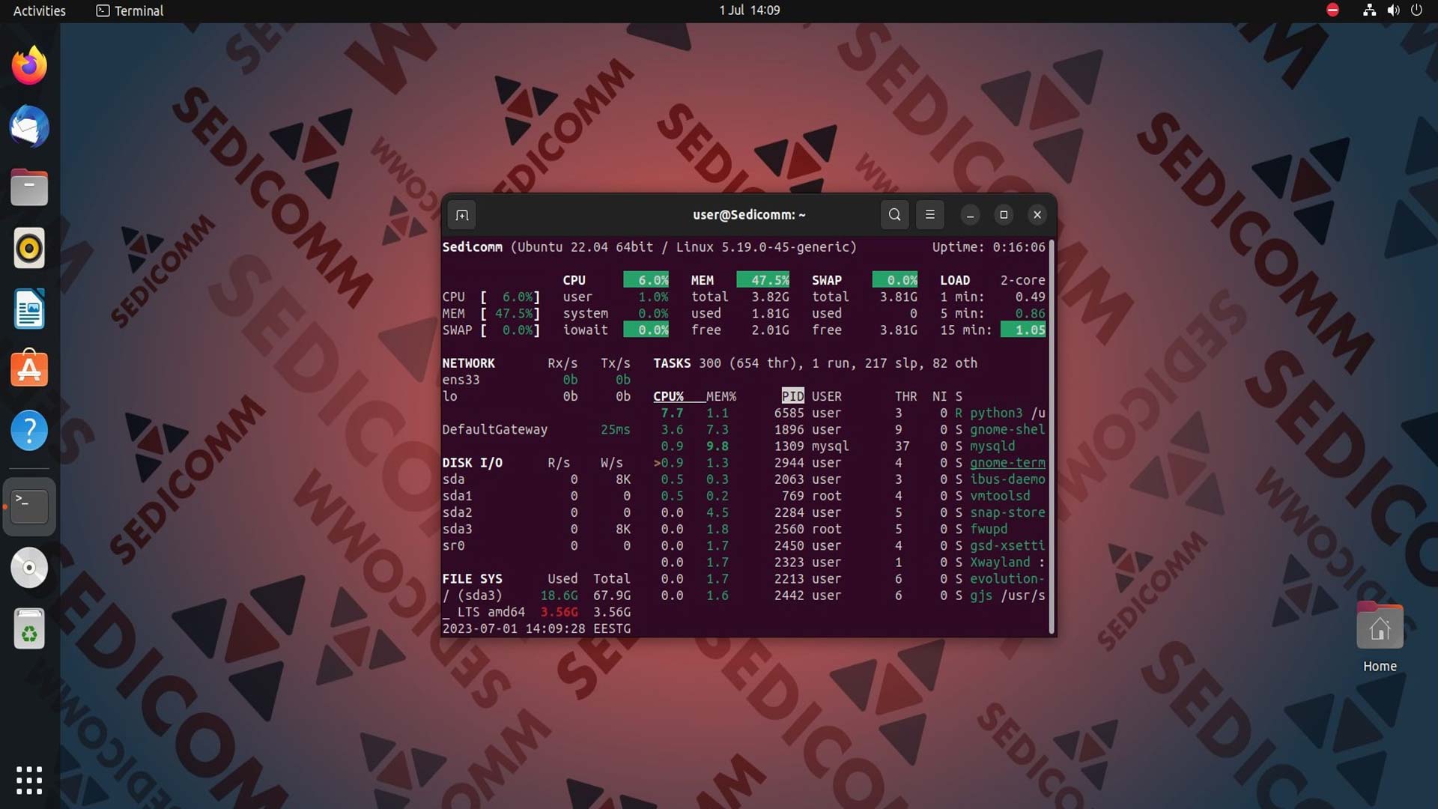Click the user@Sedicomm window title

[749, 215]
